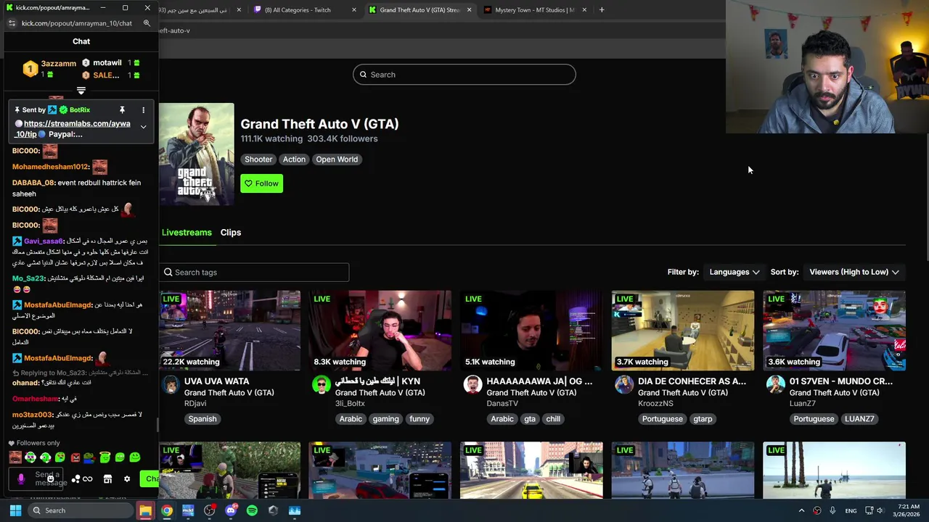Insert the Pepe frog emote

point(89,457)
